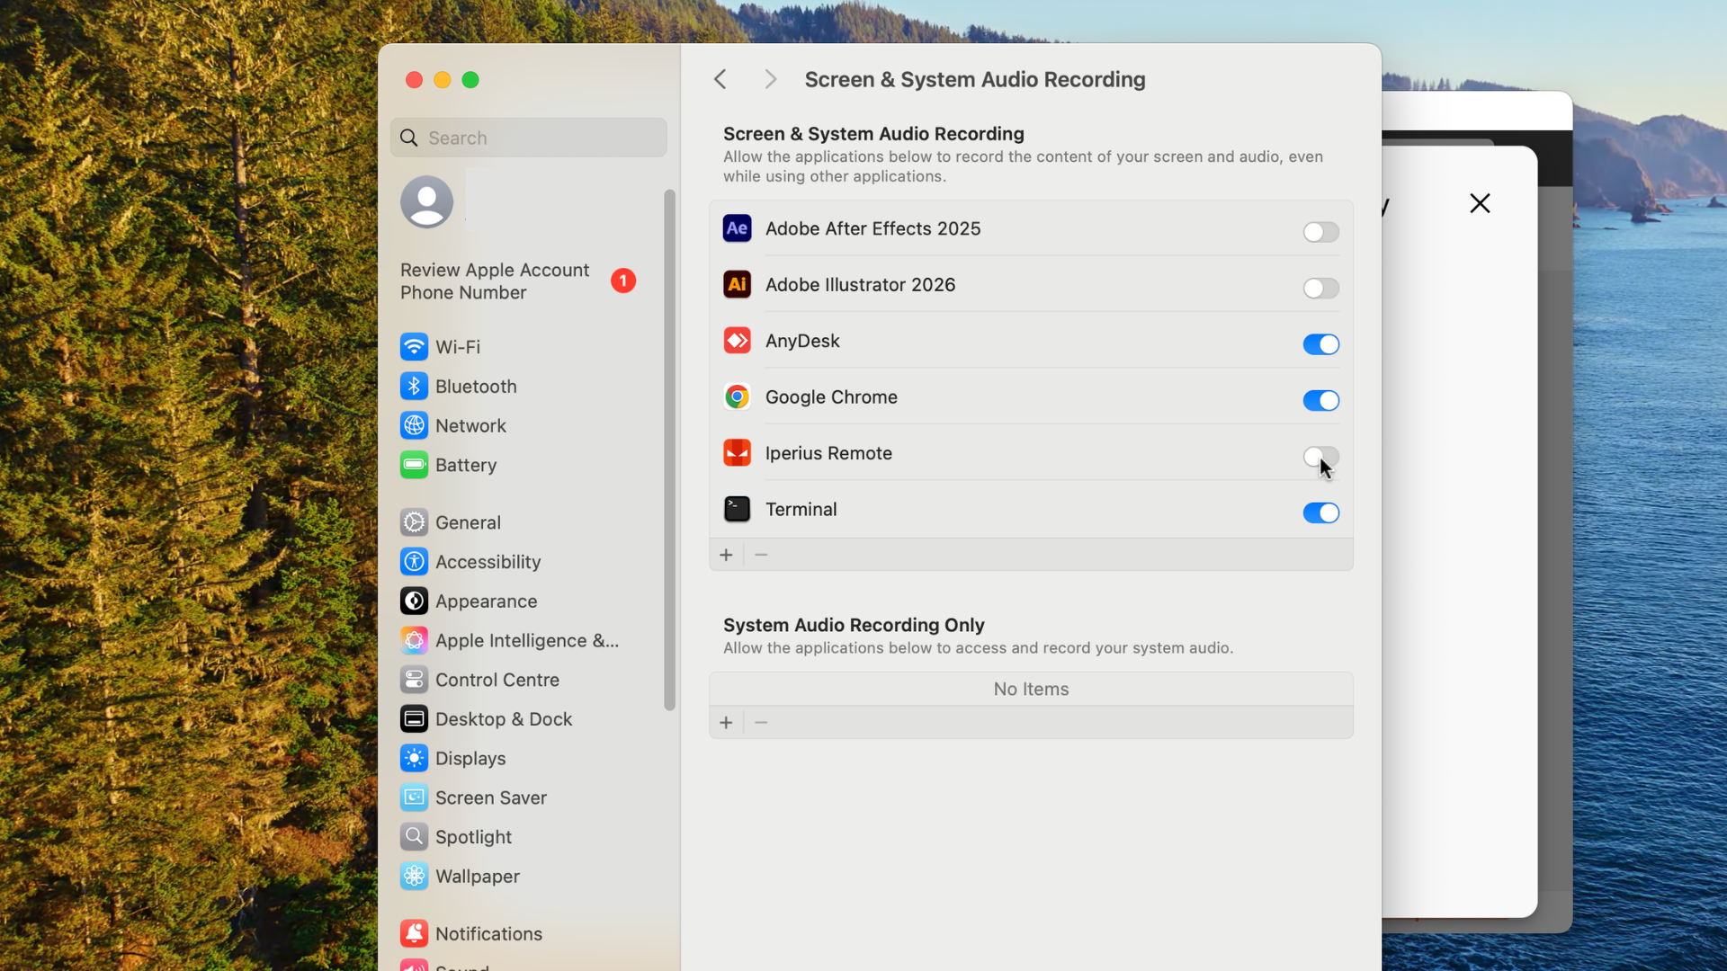Click the Apple Intelligence icon

[x=414, y=640]
